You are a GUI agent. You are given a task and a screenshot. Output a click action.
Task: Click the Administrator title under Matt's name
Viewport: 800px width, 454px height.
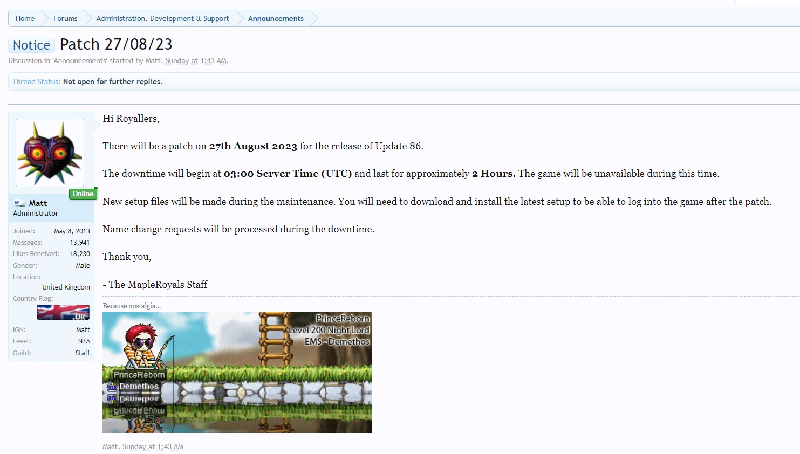point(36,214)
